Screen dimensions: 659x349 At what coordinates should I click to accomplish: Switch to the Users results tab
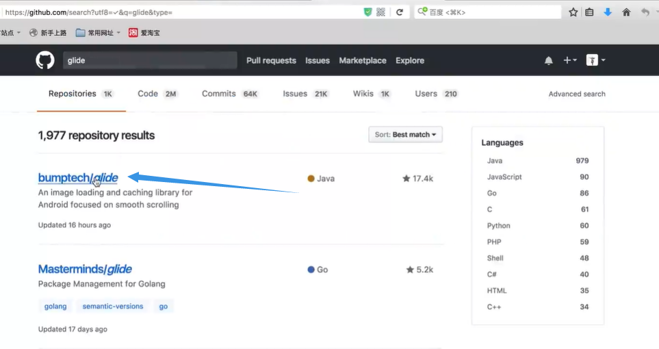point(436,94)
